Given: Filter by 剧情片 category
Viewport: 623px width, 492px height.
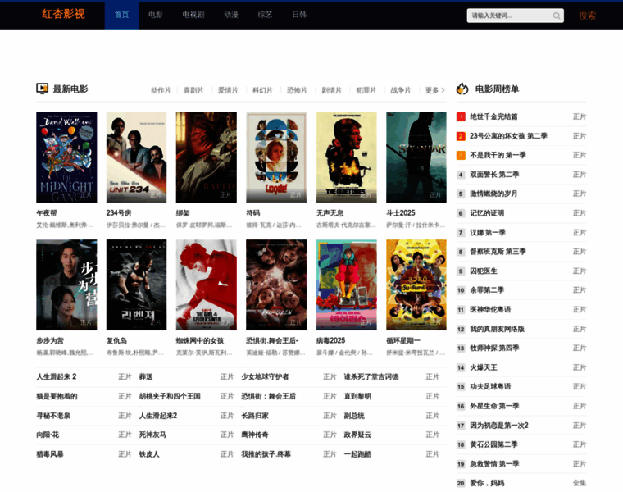Looking at the screenshot, I should (x=332, y=91).
